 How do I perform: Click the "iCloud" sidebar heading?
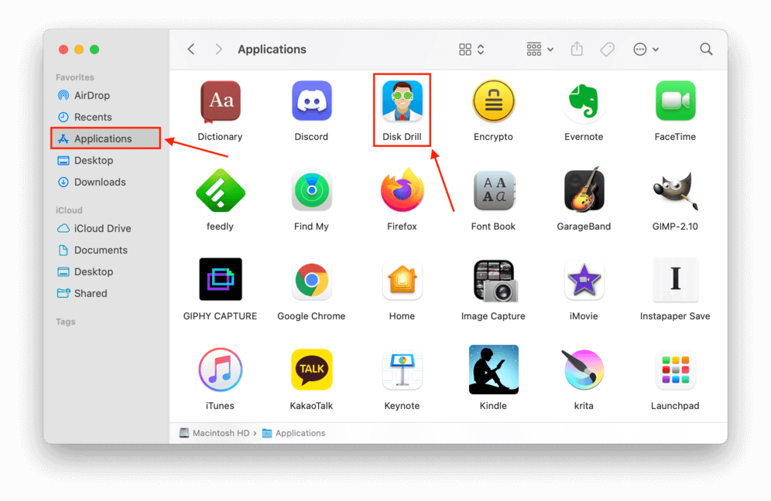(x=69, y=210)
